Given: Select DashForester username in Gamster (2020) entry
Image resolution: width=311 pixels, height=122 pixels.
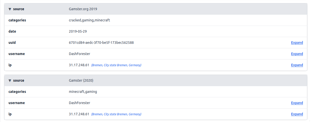Looking at the screenshot, I should (79, 103).
